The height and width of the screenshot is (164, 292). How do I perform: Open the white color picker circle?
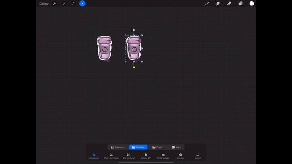tap(251, 4)
